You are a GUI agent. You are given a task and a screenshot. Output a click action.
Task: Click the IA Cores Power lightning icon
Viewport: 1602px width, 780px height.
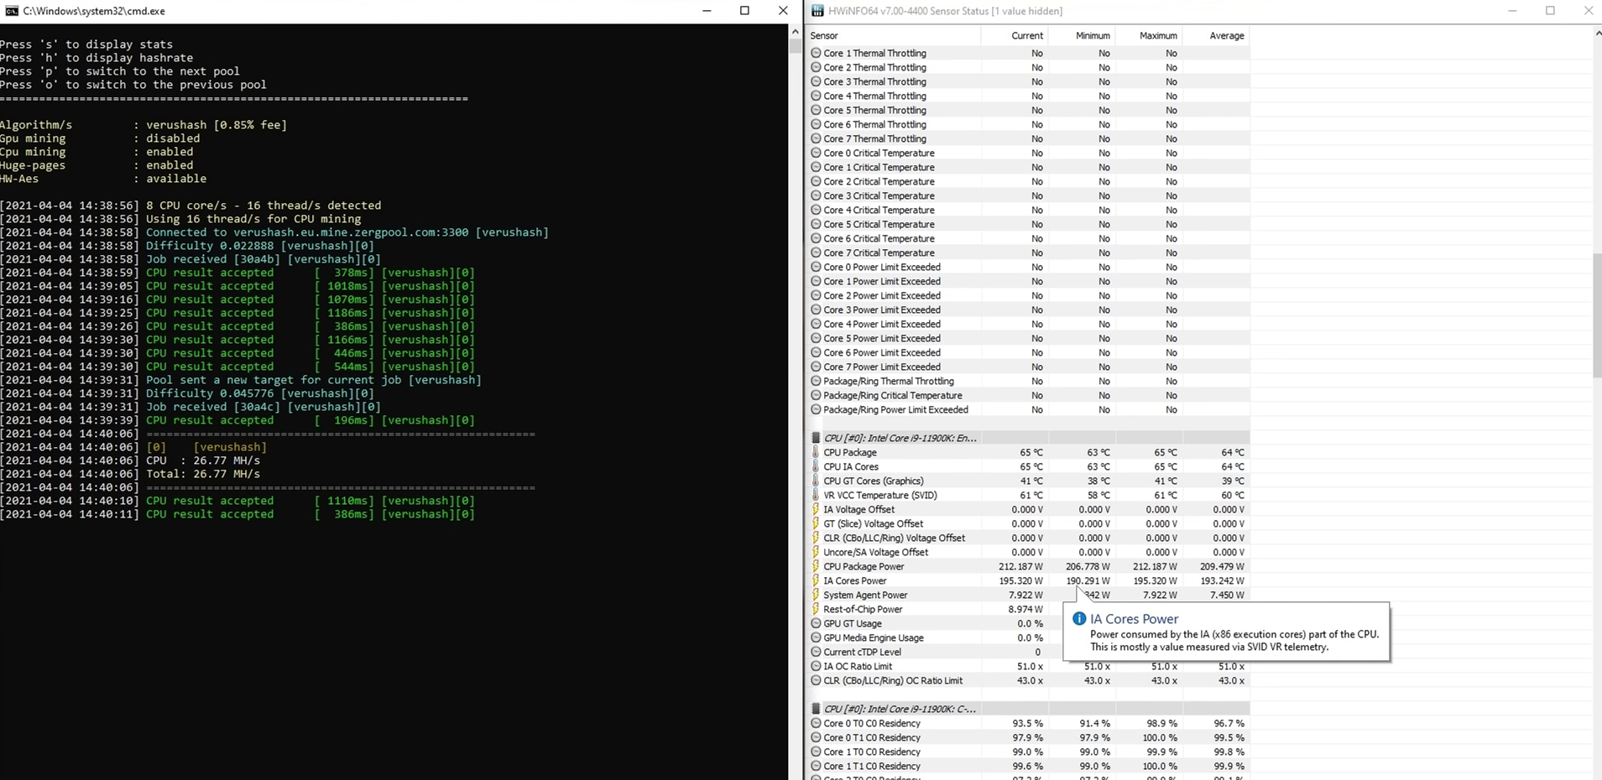(x=816, y=580)
